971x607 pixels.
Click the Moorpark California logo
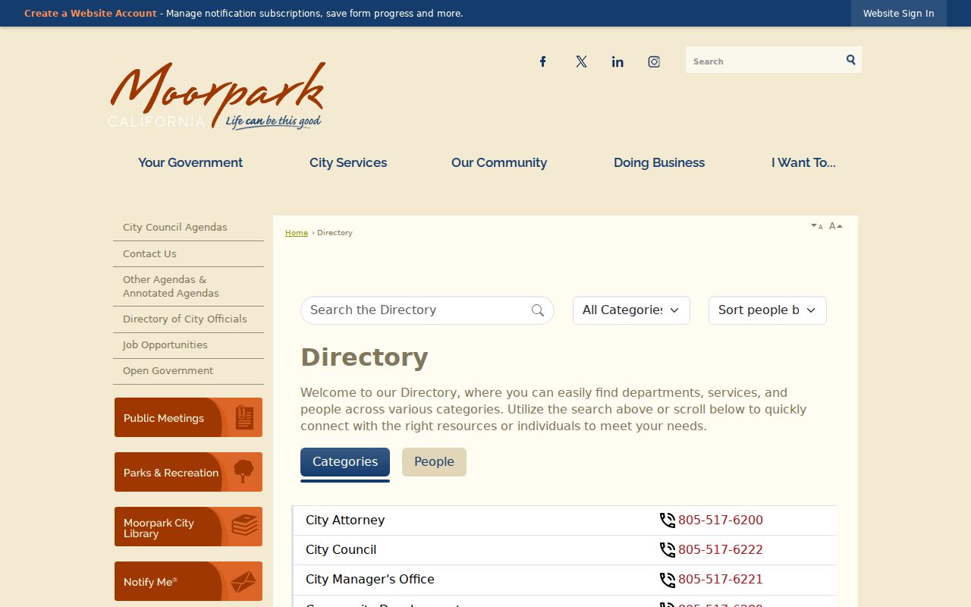(x=217, y=96)
